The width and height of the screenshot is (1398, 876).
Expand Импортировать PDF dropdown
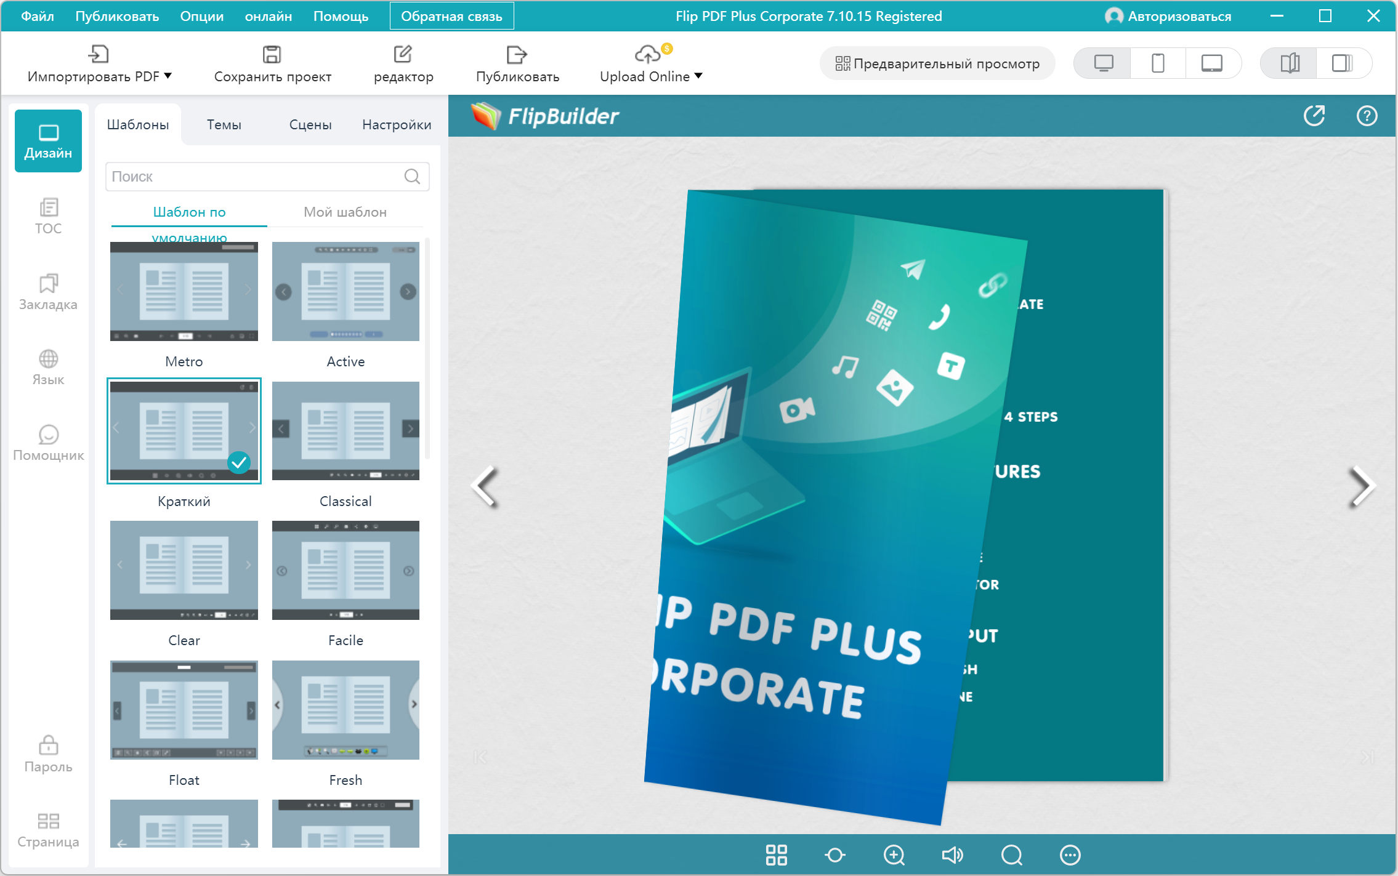168,76
